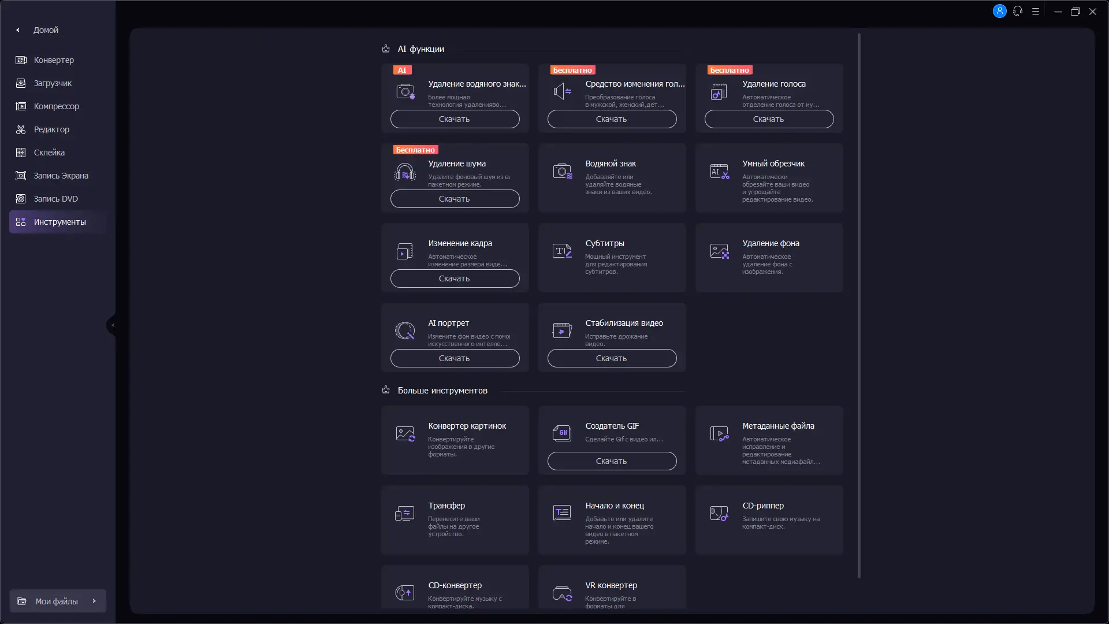
Task: Click the CD-ripper tool icon
Action: pos(719,514)
